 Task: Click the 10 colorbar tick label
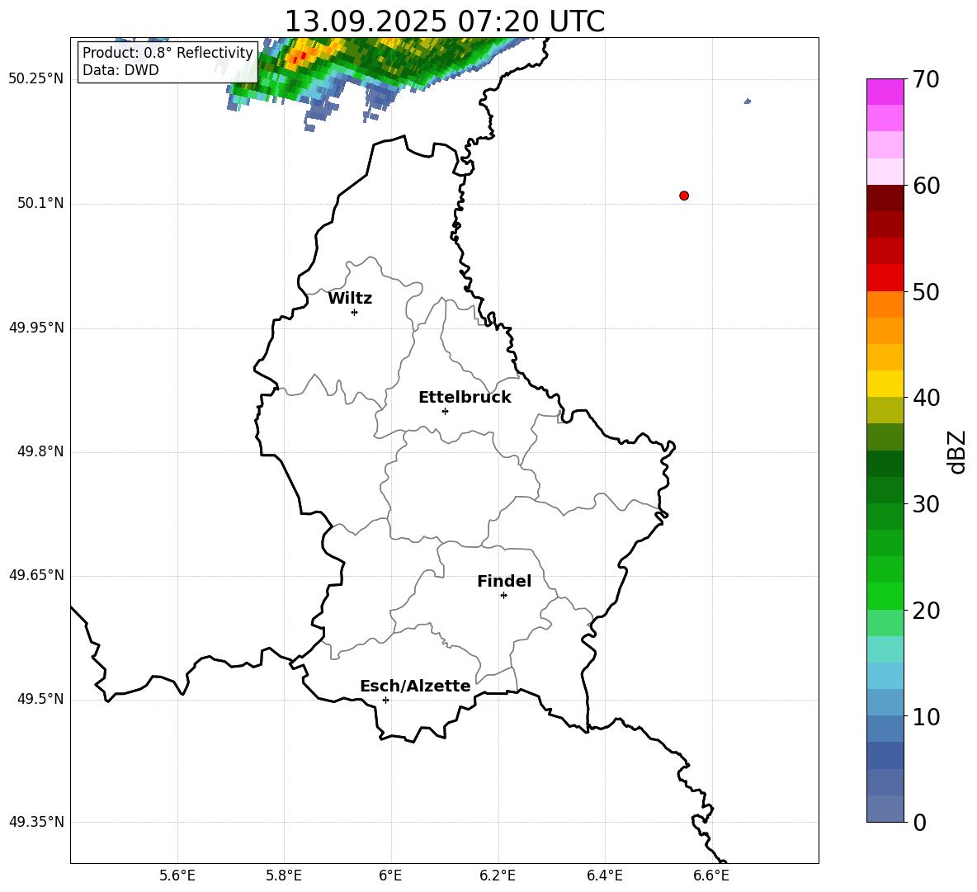926,716
